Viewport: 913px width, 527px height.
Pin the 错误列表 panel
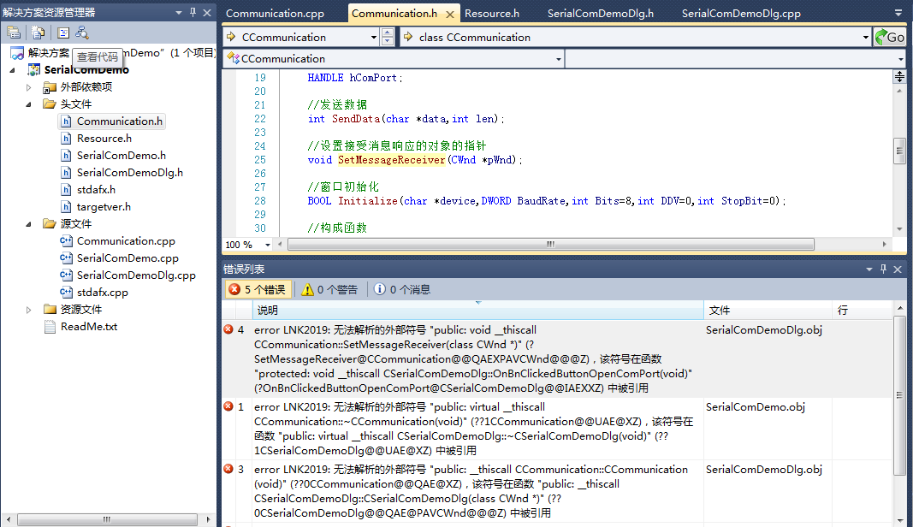click(883, 269)
